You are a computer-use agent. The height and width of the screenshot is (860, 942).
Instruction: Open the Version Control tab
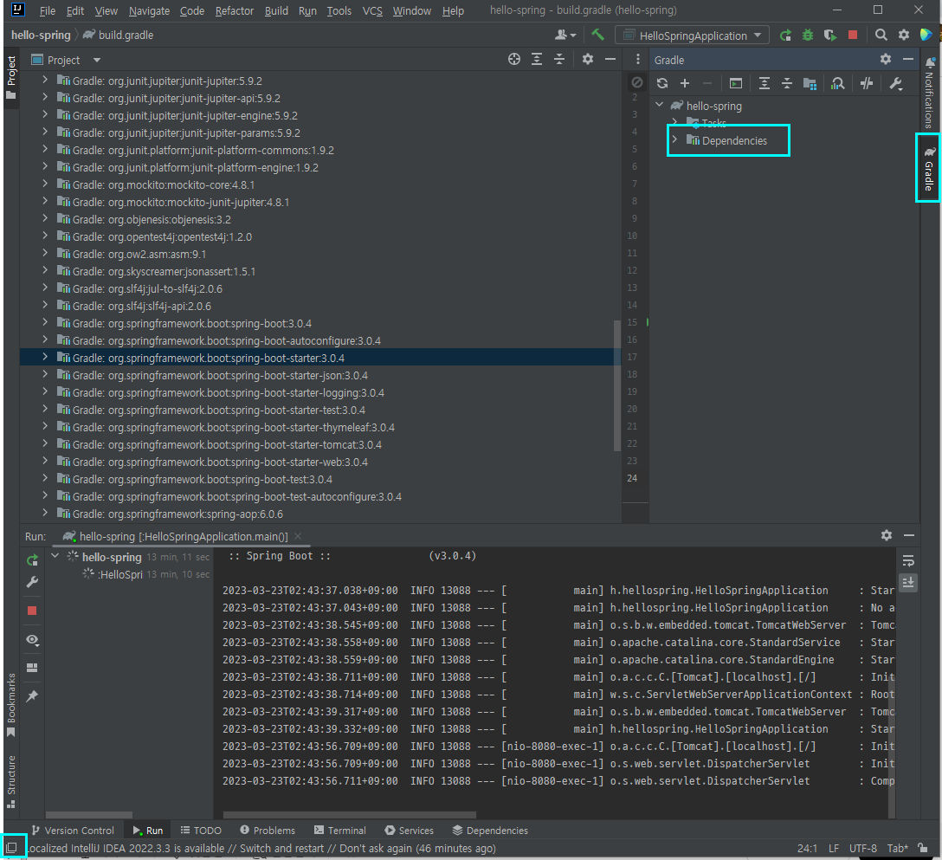tap(73, 830)
